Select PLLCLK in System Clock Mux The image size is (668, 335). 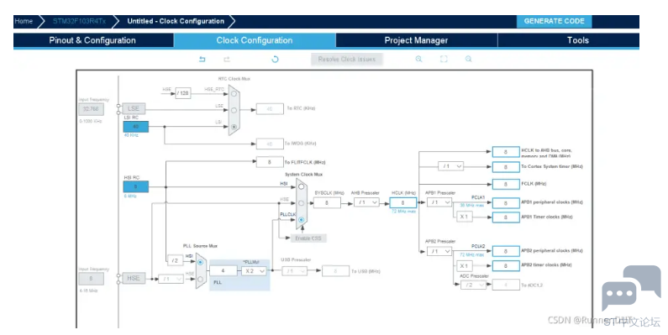(x=301, y=220)
